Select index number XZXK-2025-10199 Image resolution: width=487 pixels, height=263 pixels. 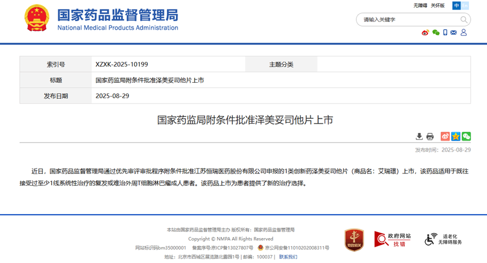(x=122, y=65)
